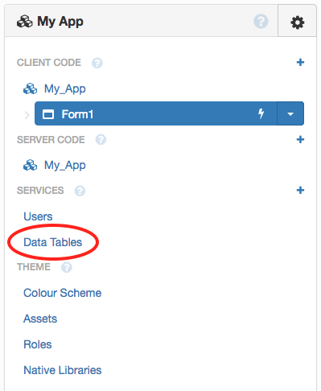
Task: Open Users service
Action: pos(38,216)
